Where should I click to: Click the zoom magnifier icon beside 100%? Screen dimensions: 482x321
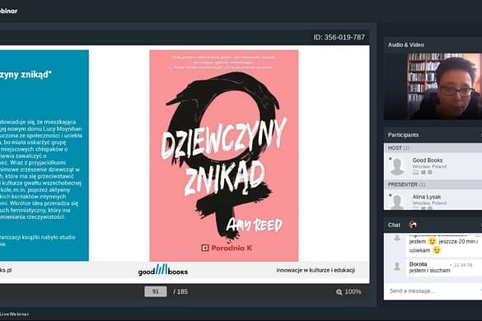(339, 292)
